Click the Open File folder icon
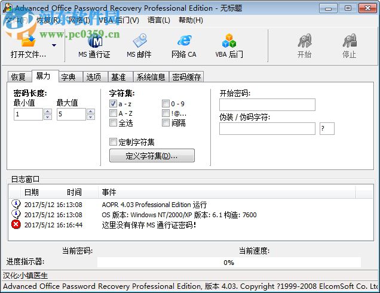 pos(28,41)
